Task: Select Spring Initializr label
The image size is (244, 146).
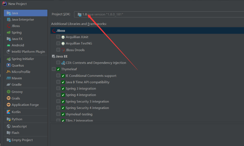Action: coord(23,59)
